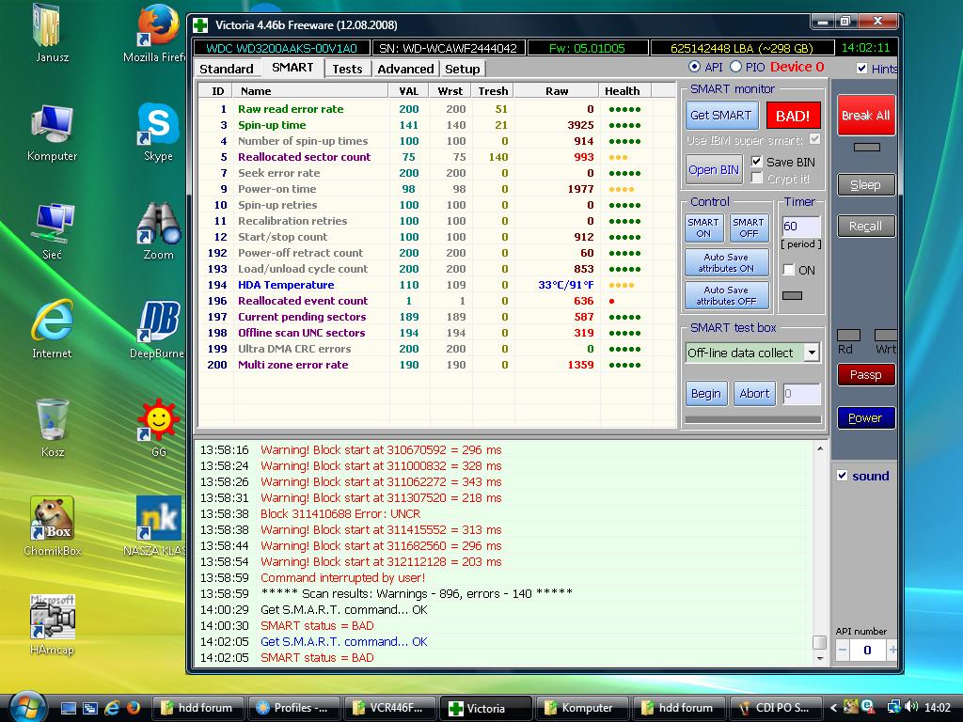Launch the DeepBurner desktop shortcut
Viewport: 963px width, 722px height.
coord(158,330)
